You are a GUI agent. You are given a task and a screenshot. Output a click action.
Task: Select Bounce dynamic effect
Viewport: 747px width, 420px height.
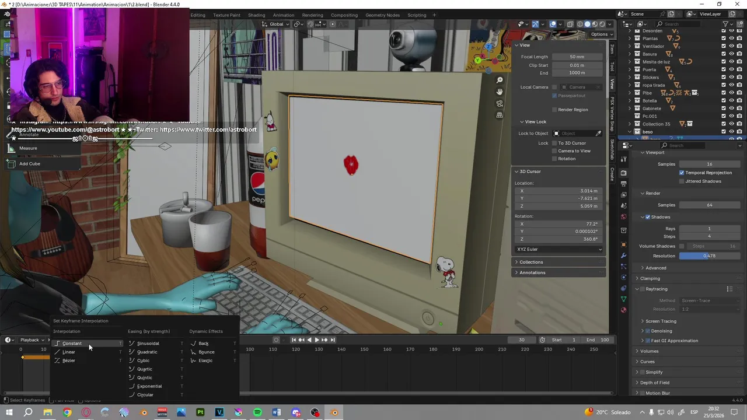coord(212,352)
